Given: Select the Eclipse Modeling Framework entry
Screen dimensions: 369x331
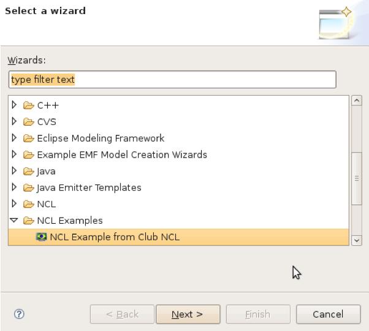Looking at the screenshot, I should pos(101,138).
